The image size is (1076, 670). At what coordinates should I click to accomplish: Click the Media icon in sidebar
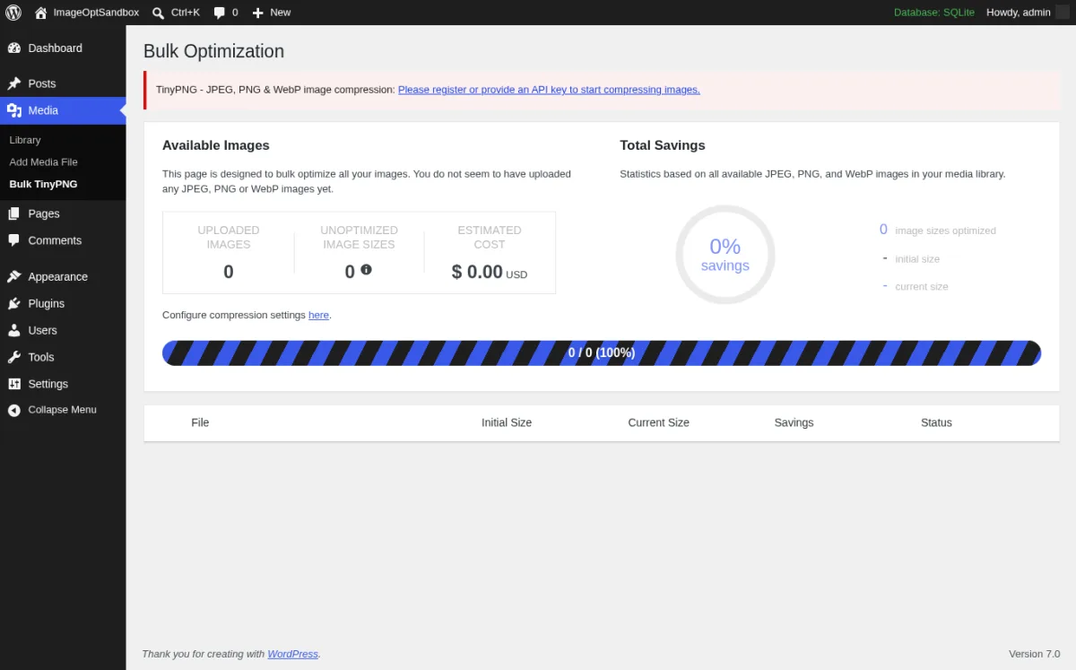click(x=14, y=110)
